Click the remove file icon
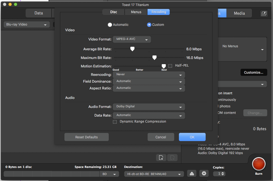 (x=172, y=158)
